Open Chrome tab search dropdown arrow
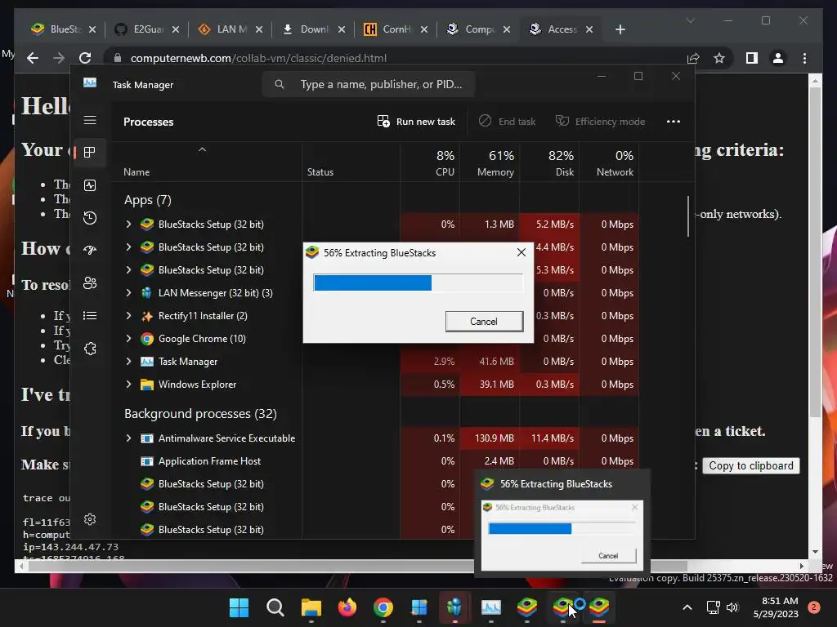This screenshot has width=837, height=627. (690, 20)
